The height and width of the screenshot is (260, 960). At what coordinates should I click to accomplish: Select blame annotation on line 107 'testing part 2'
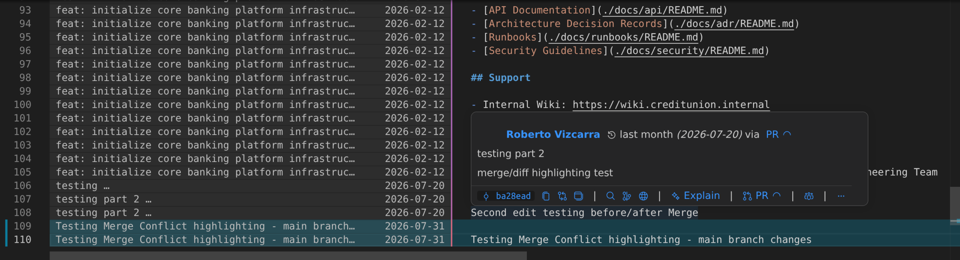click(250, 199)
